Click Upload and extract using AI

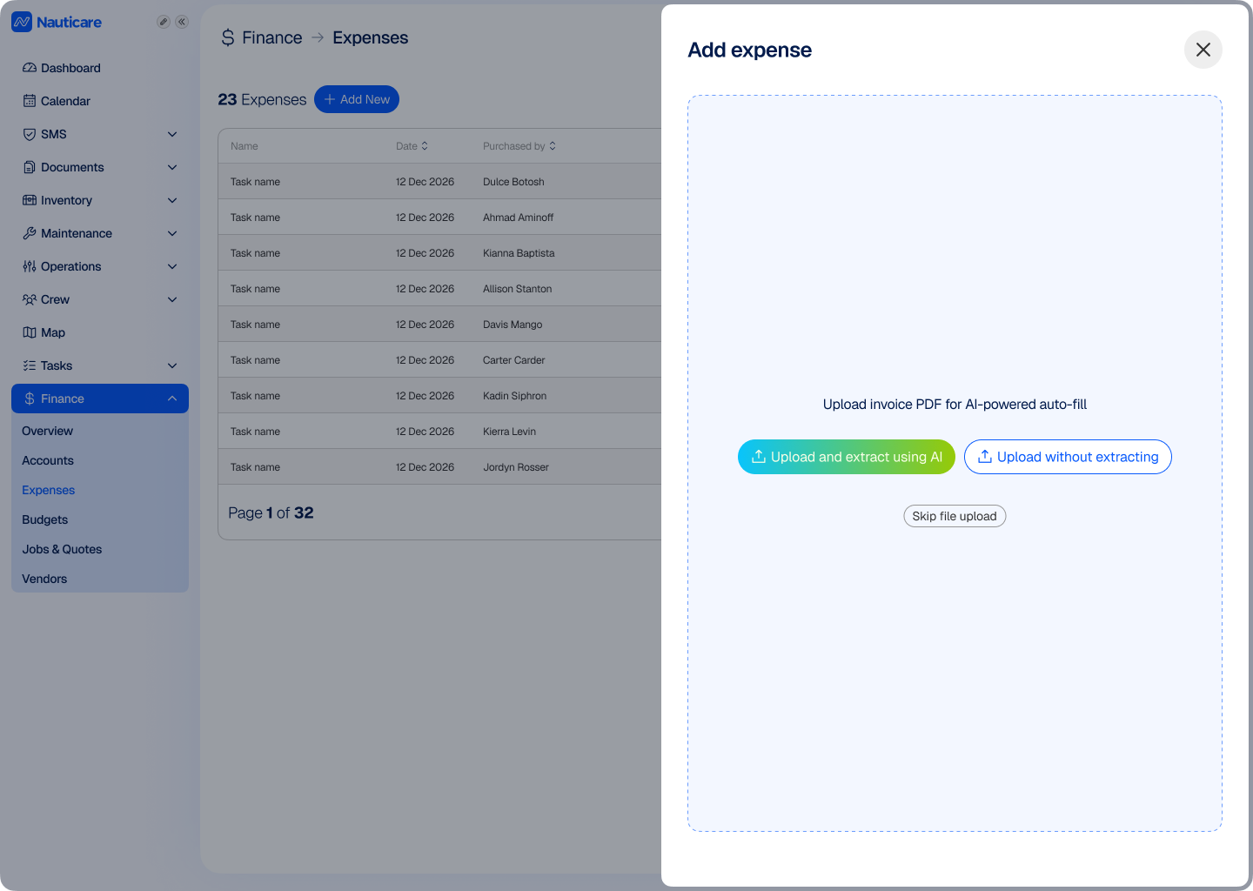click(847, 457)
